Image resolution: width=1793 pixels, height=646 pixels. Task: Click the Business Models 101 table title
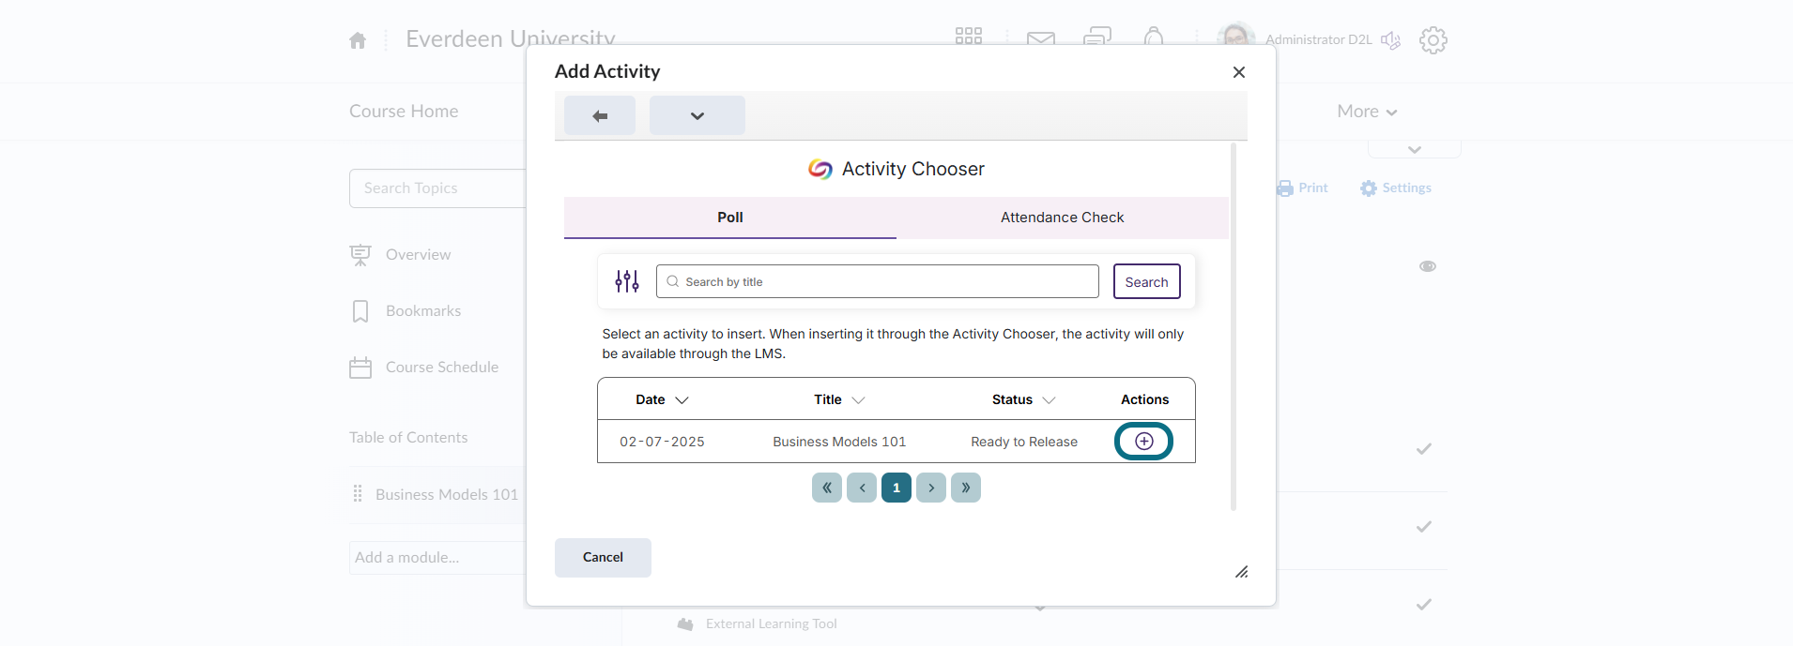coord(839,442)
